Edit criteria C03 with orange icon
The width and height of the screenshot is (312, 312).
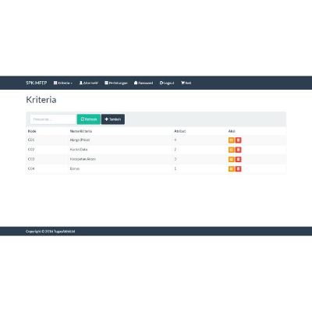tap(231, 159)
